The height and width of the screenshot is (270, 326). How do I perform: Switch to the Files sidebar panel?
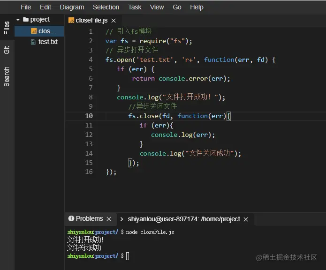click(x=7, y=28)
